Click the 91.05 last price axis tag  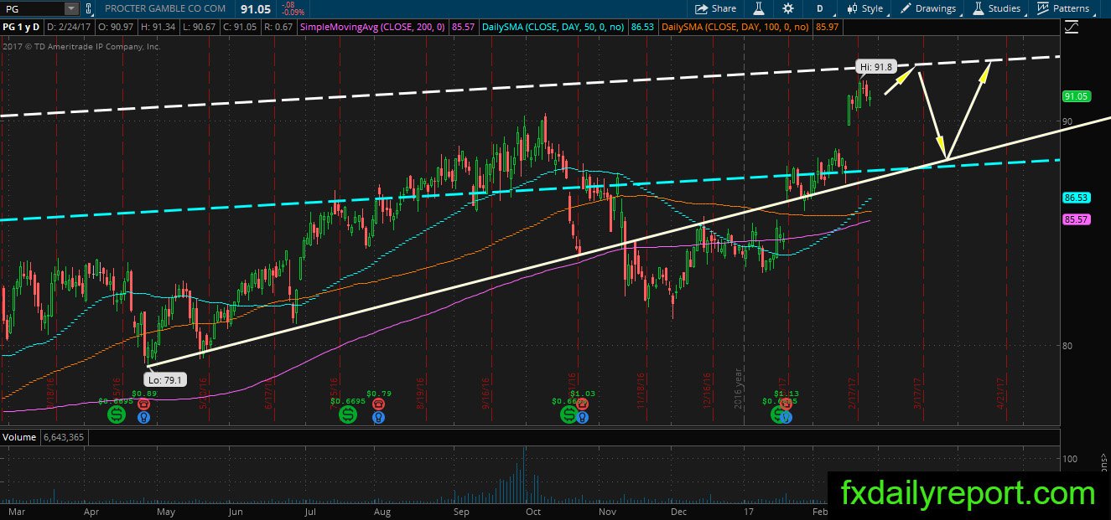[x=1076, y=96]
